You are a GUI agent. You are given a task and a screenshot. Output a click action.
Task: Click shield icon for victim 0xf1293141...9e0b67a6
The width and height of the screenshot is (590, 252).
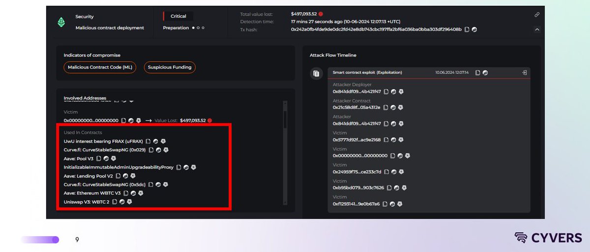pos(400,204)
